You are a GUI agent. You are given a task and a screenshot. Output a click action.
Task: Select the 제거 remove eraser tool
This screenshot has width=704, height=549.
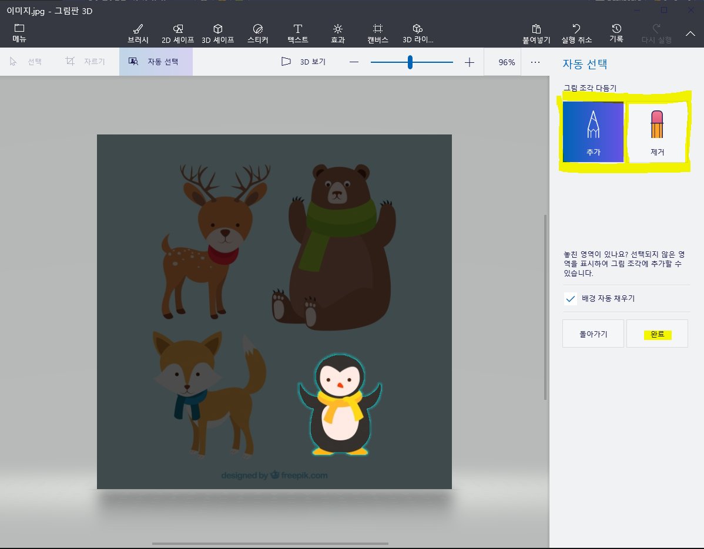pyautogui.click(x=657, y=132)
